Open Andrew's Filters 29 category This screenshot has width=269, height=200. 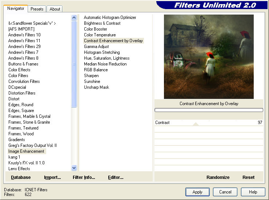point(24,47)
